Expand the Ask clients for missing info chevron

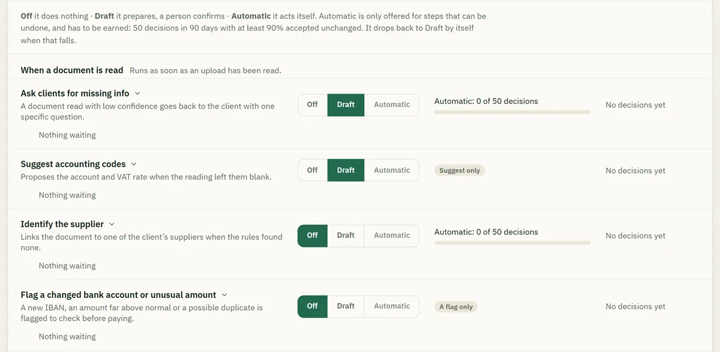pos(137,93)
